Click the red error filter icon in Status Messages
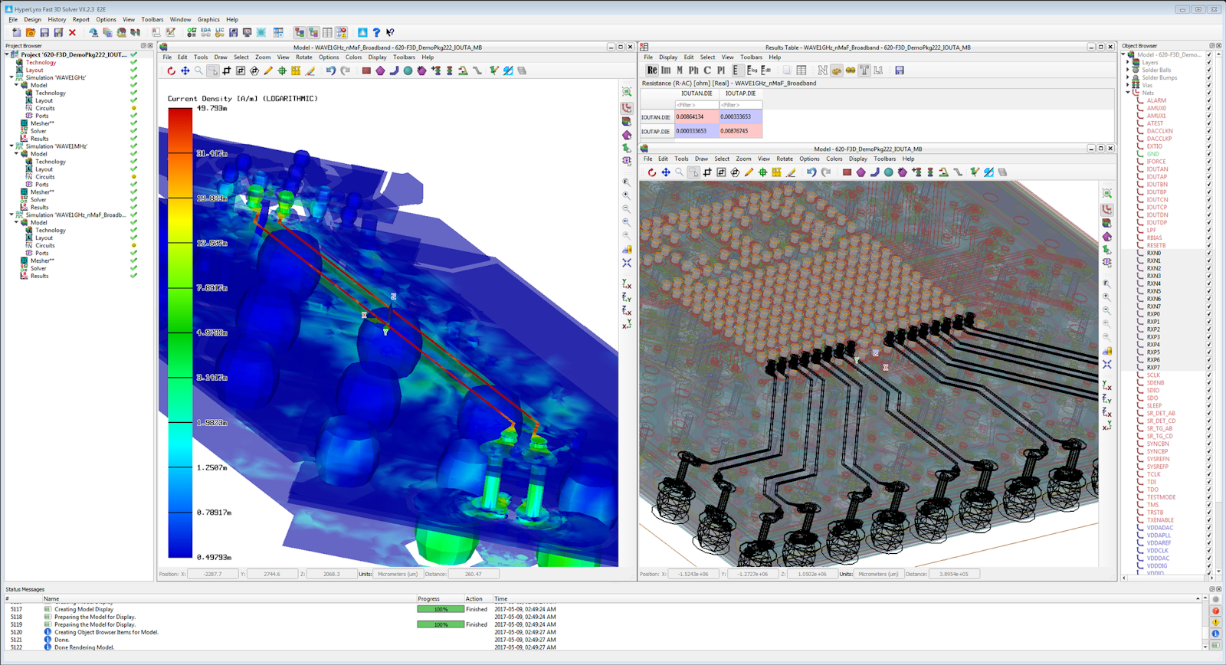The width and height of the screenshot is (1226, 665). tap(1215, 611)
